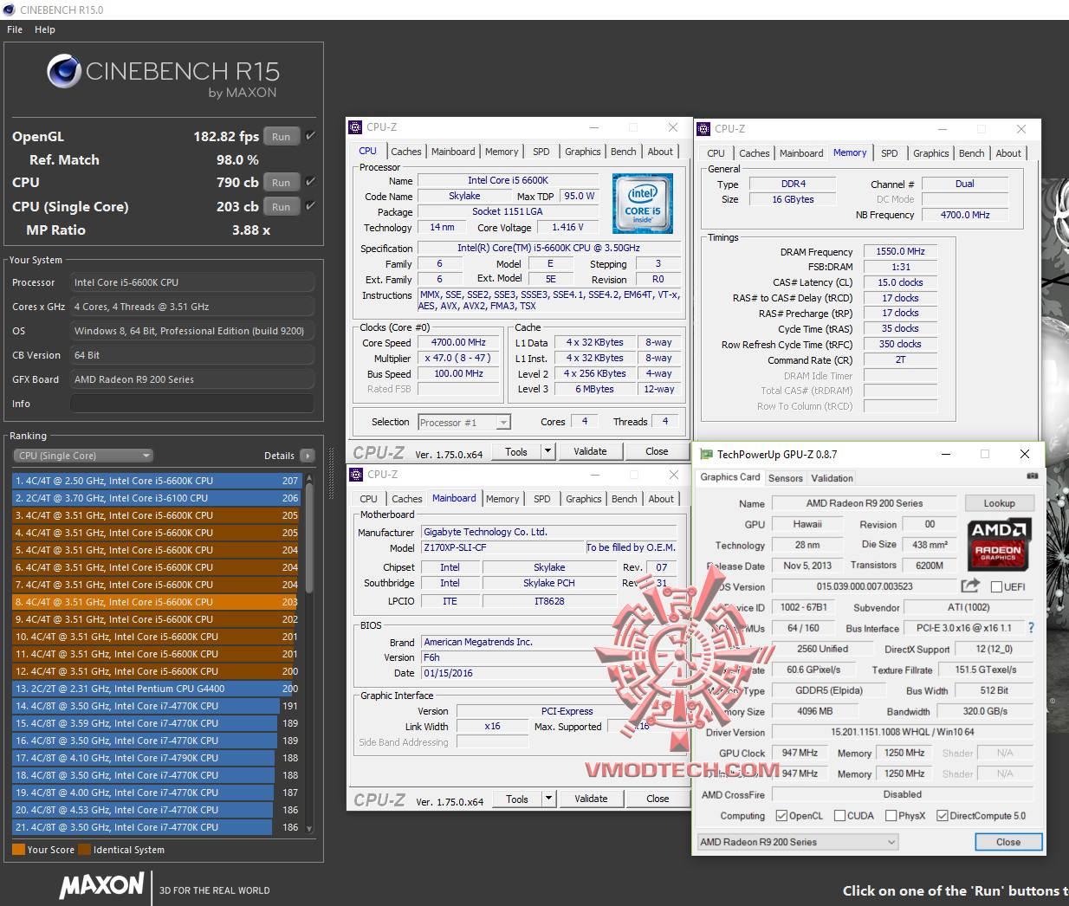Switch to Graphics tab in Mainboard CPU-Z window

coord(584,499)
